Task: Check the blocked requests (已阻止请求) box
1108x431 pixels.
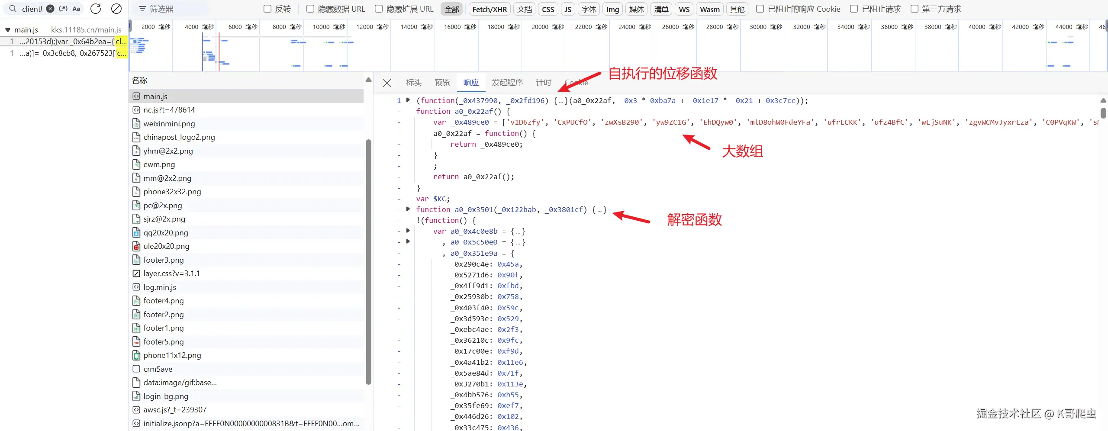Action: point(854,9)
